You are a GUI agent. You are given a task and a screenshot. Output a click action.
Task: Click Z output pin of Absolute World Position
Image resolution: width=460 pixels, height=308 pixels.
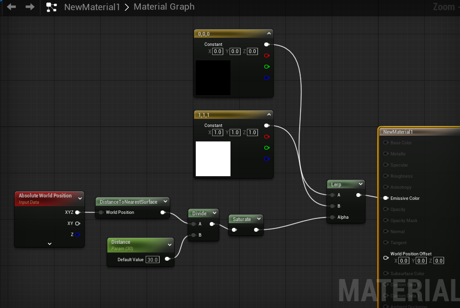click(78, 235)
